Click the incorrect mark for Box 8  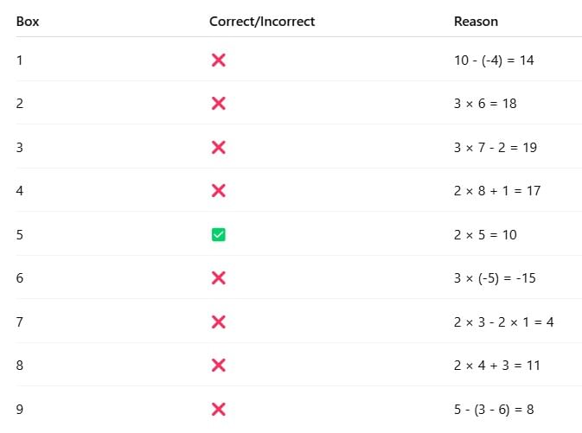pyautogui.click(x=218, y=365)
